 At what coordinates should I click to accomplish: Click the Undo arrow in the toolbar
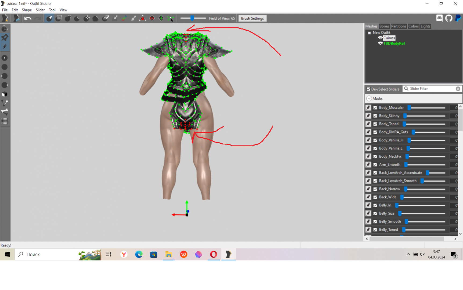point(28,18)
